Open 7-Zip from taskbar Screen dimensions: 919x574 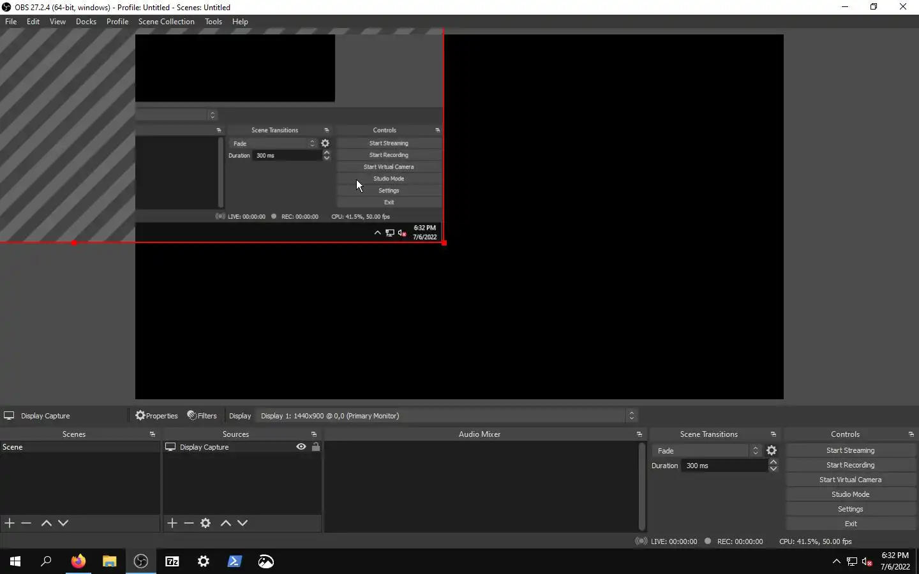coord(172,561)
